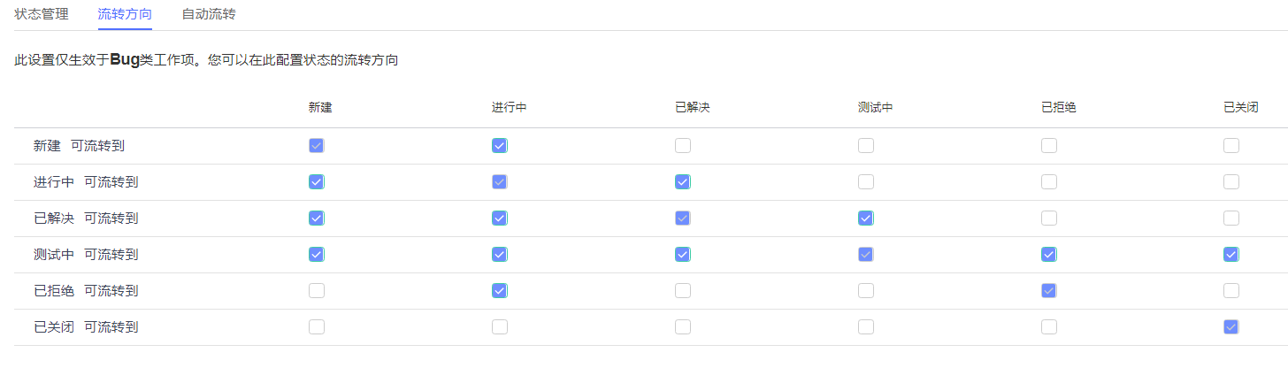Enable 新建 to 已解决 transition checkbox

(x=683, y=145)
